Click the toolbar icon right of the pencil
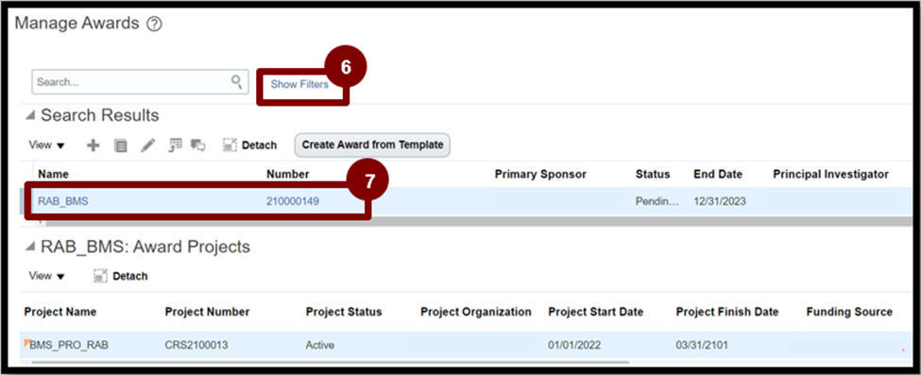Image resolution: width=921 pixels, height=375 pixels. pyautogui.click(x=175, y=145)
